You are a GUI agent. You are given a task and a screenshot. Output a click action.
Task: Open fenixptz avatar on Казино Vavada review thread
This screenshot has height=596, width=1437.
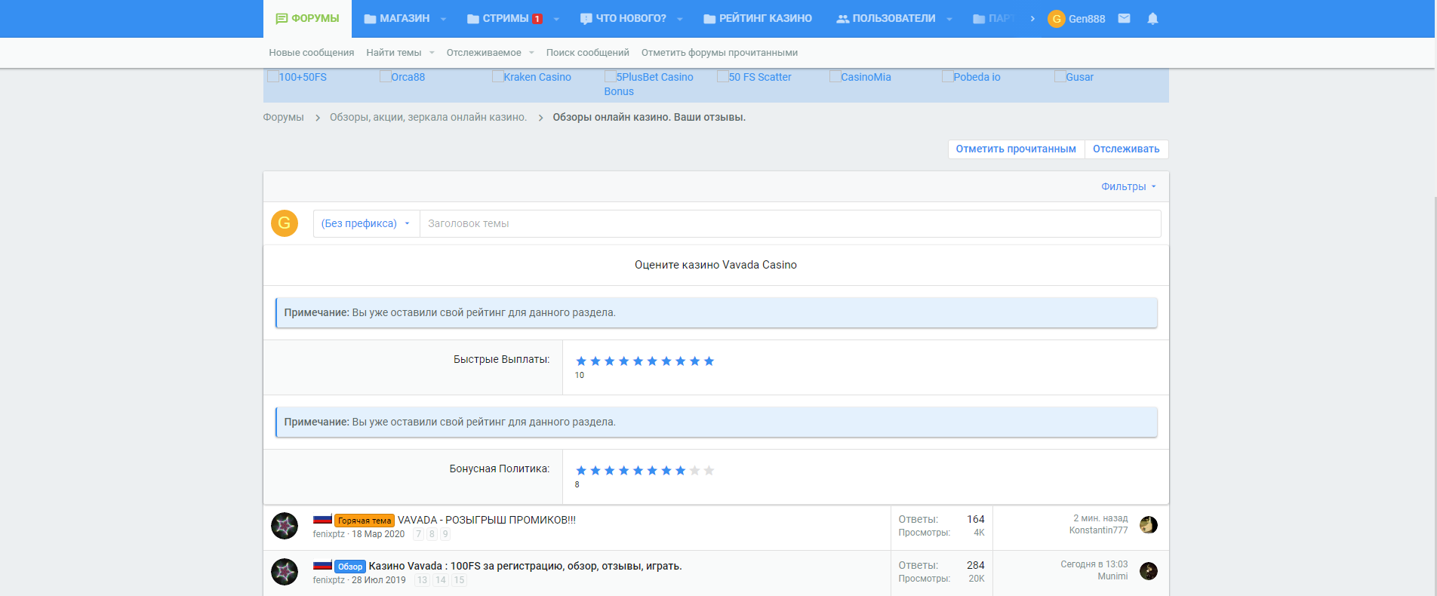click(285, 572)
